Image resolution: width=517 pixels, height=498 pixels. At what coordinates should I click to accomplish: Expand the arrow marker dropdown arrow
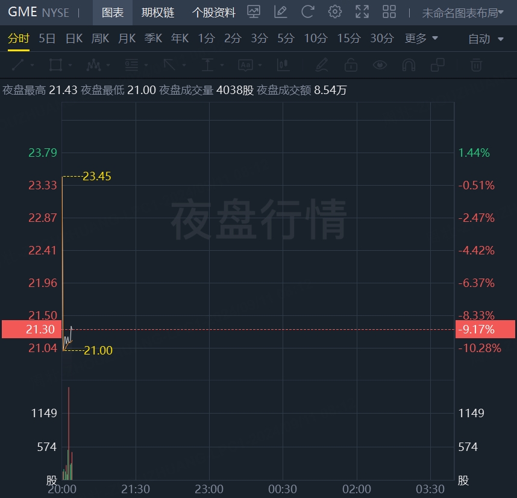[184, 65]
